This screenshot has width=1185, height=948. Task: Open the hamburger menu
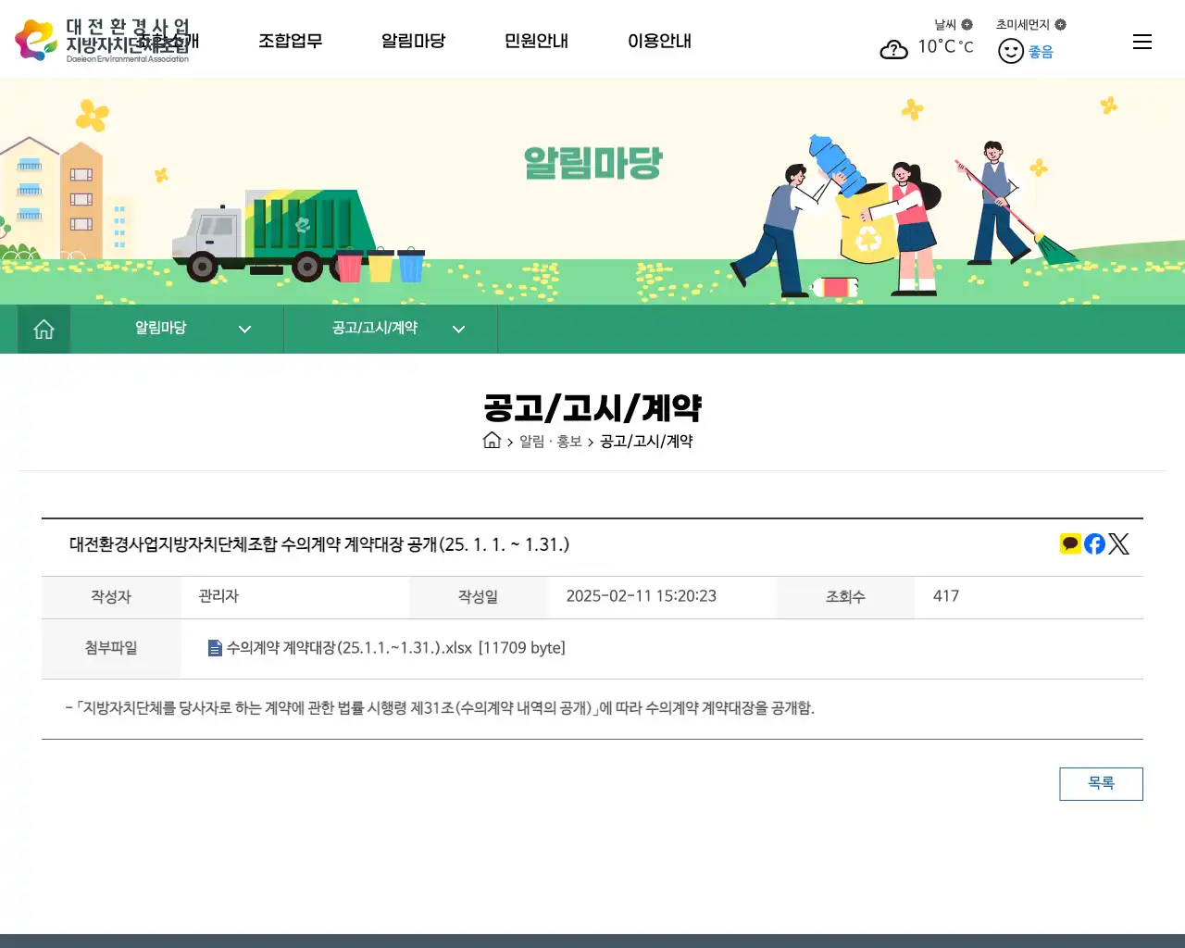tap(1142, 41)
